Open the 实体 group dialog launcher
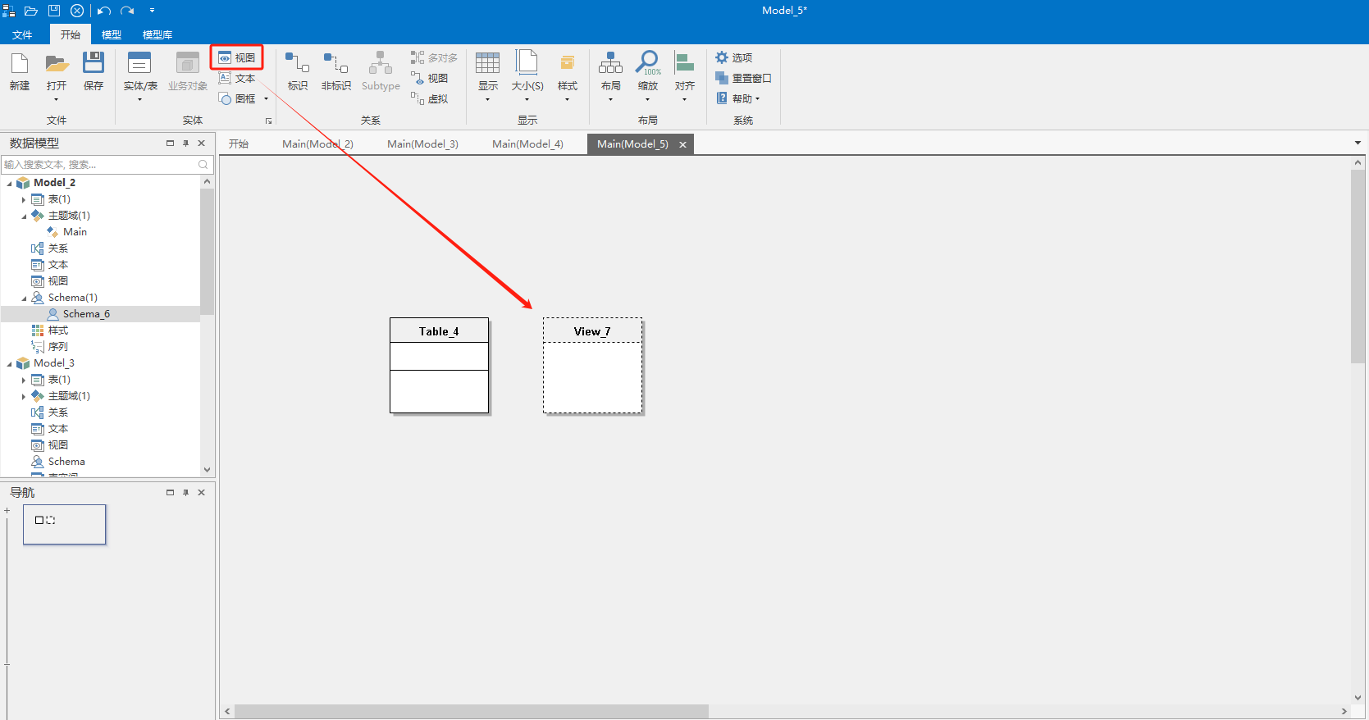This screenshot has height=720, width=1369. click(268, 121)
